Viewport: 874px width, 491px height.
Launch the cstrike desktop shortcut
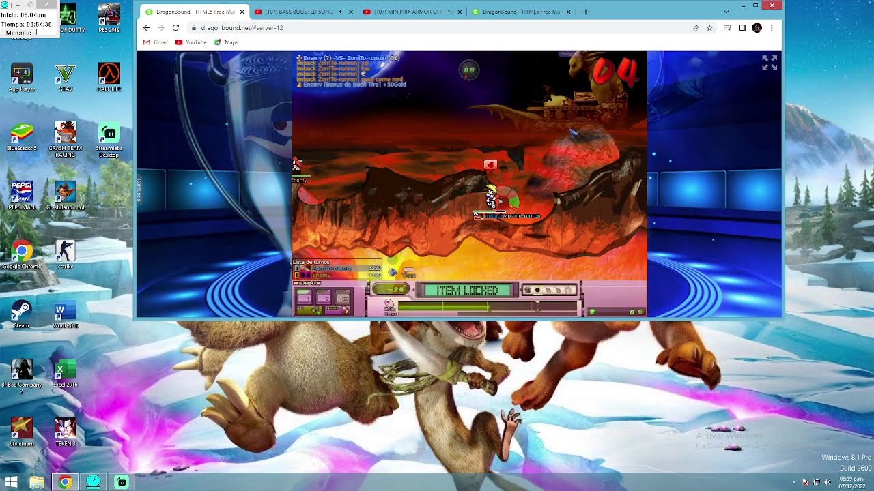tap(66, 254)
